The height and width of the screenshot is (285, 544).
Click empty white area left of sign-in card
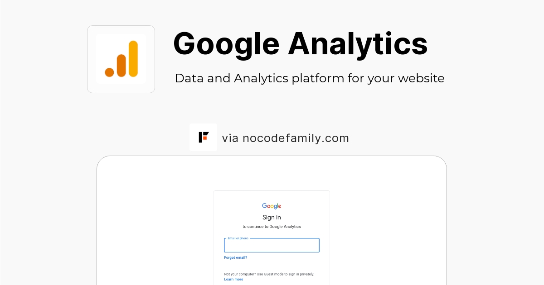point(154,226)
